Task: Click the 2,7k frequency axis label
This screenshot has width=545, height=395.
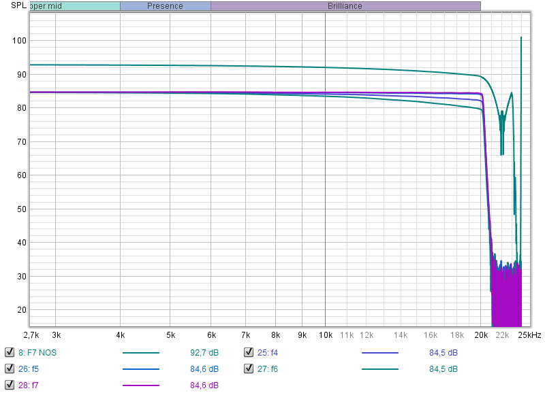Action: tap(31, 335)
